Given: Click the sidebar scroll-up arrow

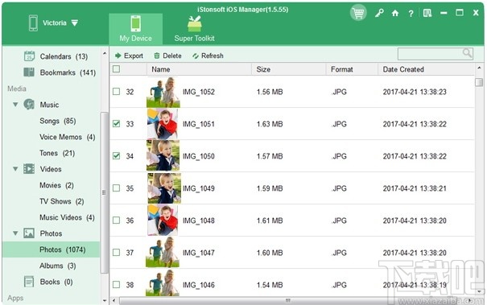Looking at the screenshot, I should pyautogui.click(x=105, y=54).
